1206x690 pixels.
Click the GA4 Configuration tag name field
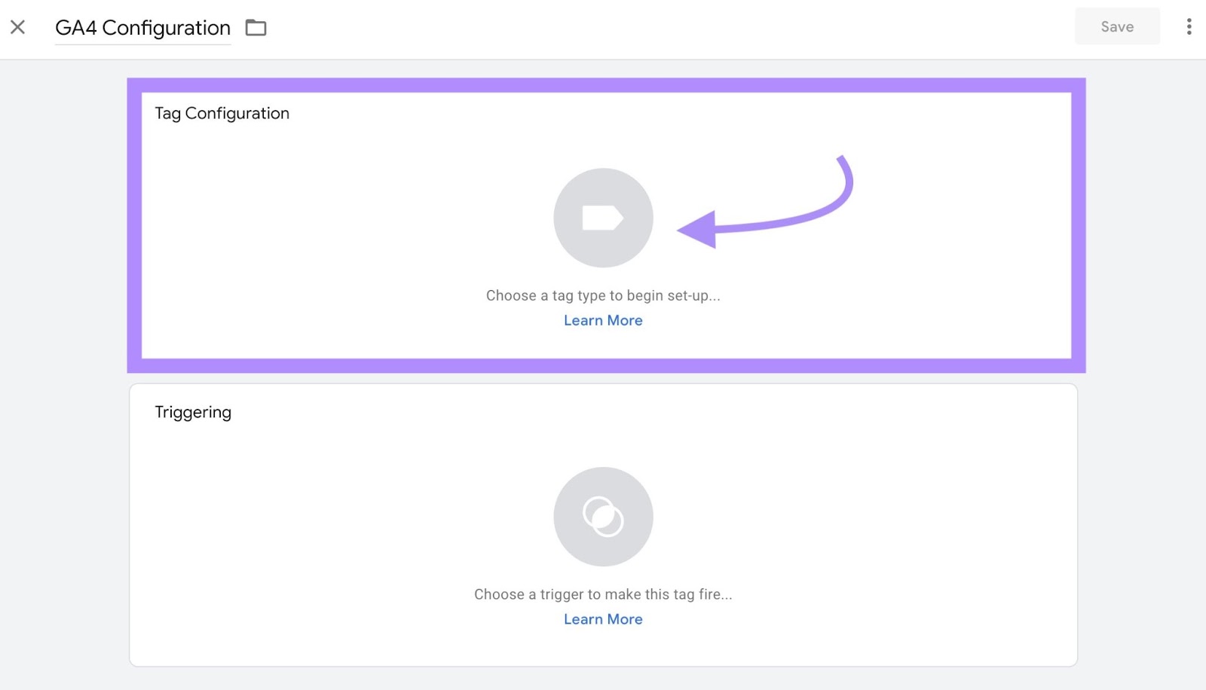click(x=142, y=28)
